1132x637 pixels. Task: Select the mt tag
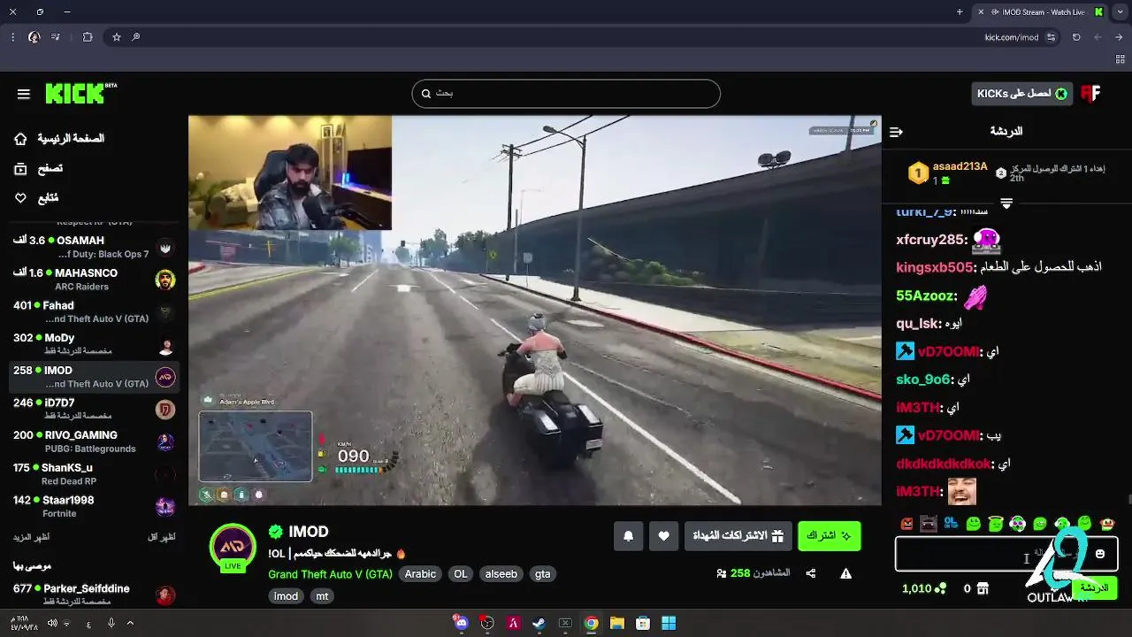tap(322, 596)
